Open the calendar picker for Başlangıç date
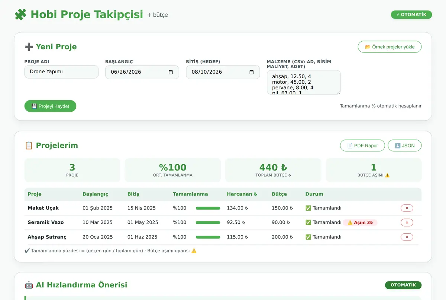 (x=171, y=72)
